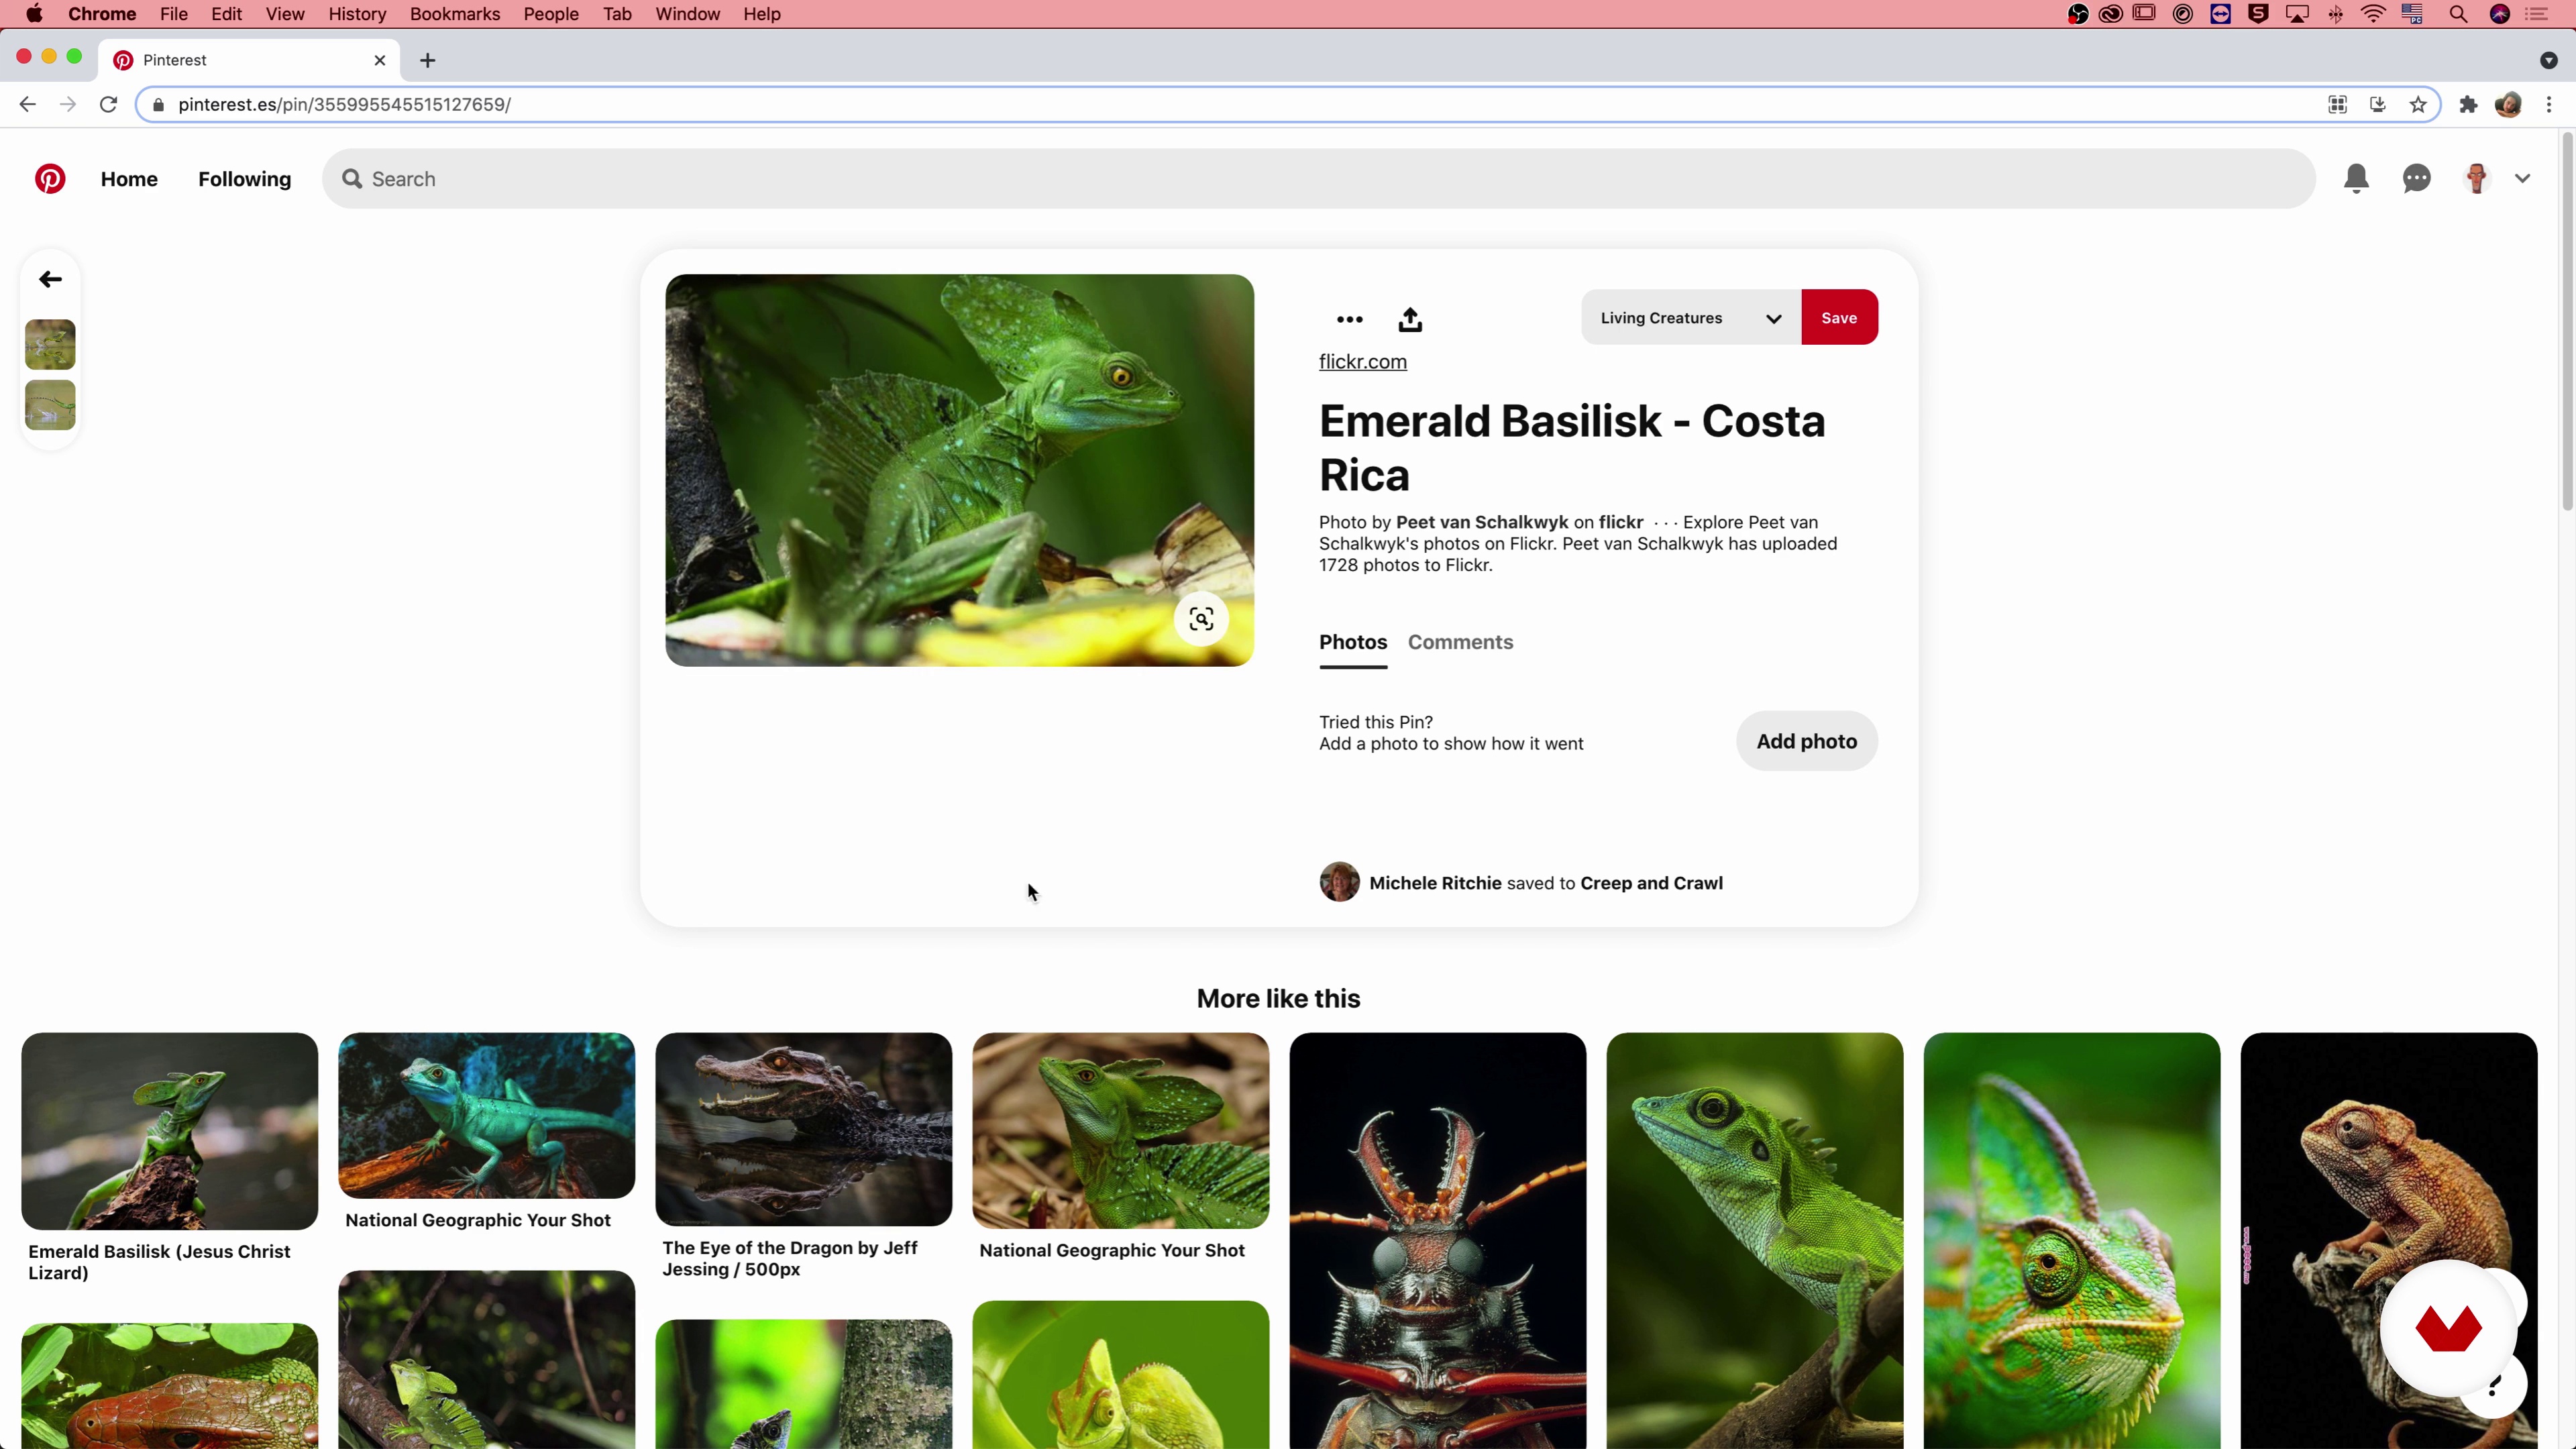This screenshot has height=1449, width=2576.
Task: Go to Home in Pinterest header
Action: point(129,179)
